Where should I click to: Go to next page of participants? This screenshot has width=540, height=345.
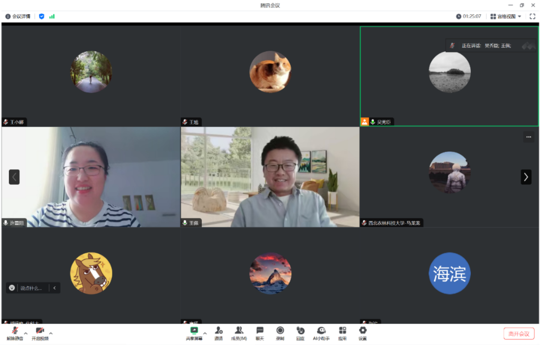click(x=526, y=177)
